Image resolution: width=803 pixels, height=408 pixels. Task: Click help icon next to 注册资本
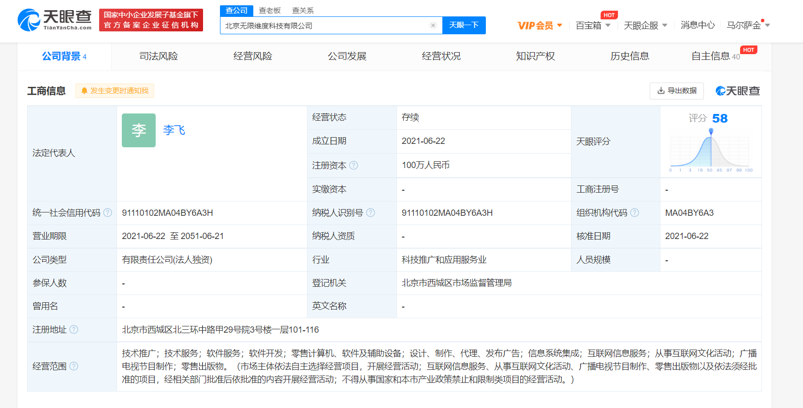pos(354,165)
